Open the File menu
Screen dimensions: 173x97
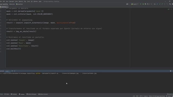click(x=1, y=1)
